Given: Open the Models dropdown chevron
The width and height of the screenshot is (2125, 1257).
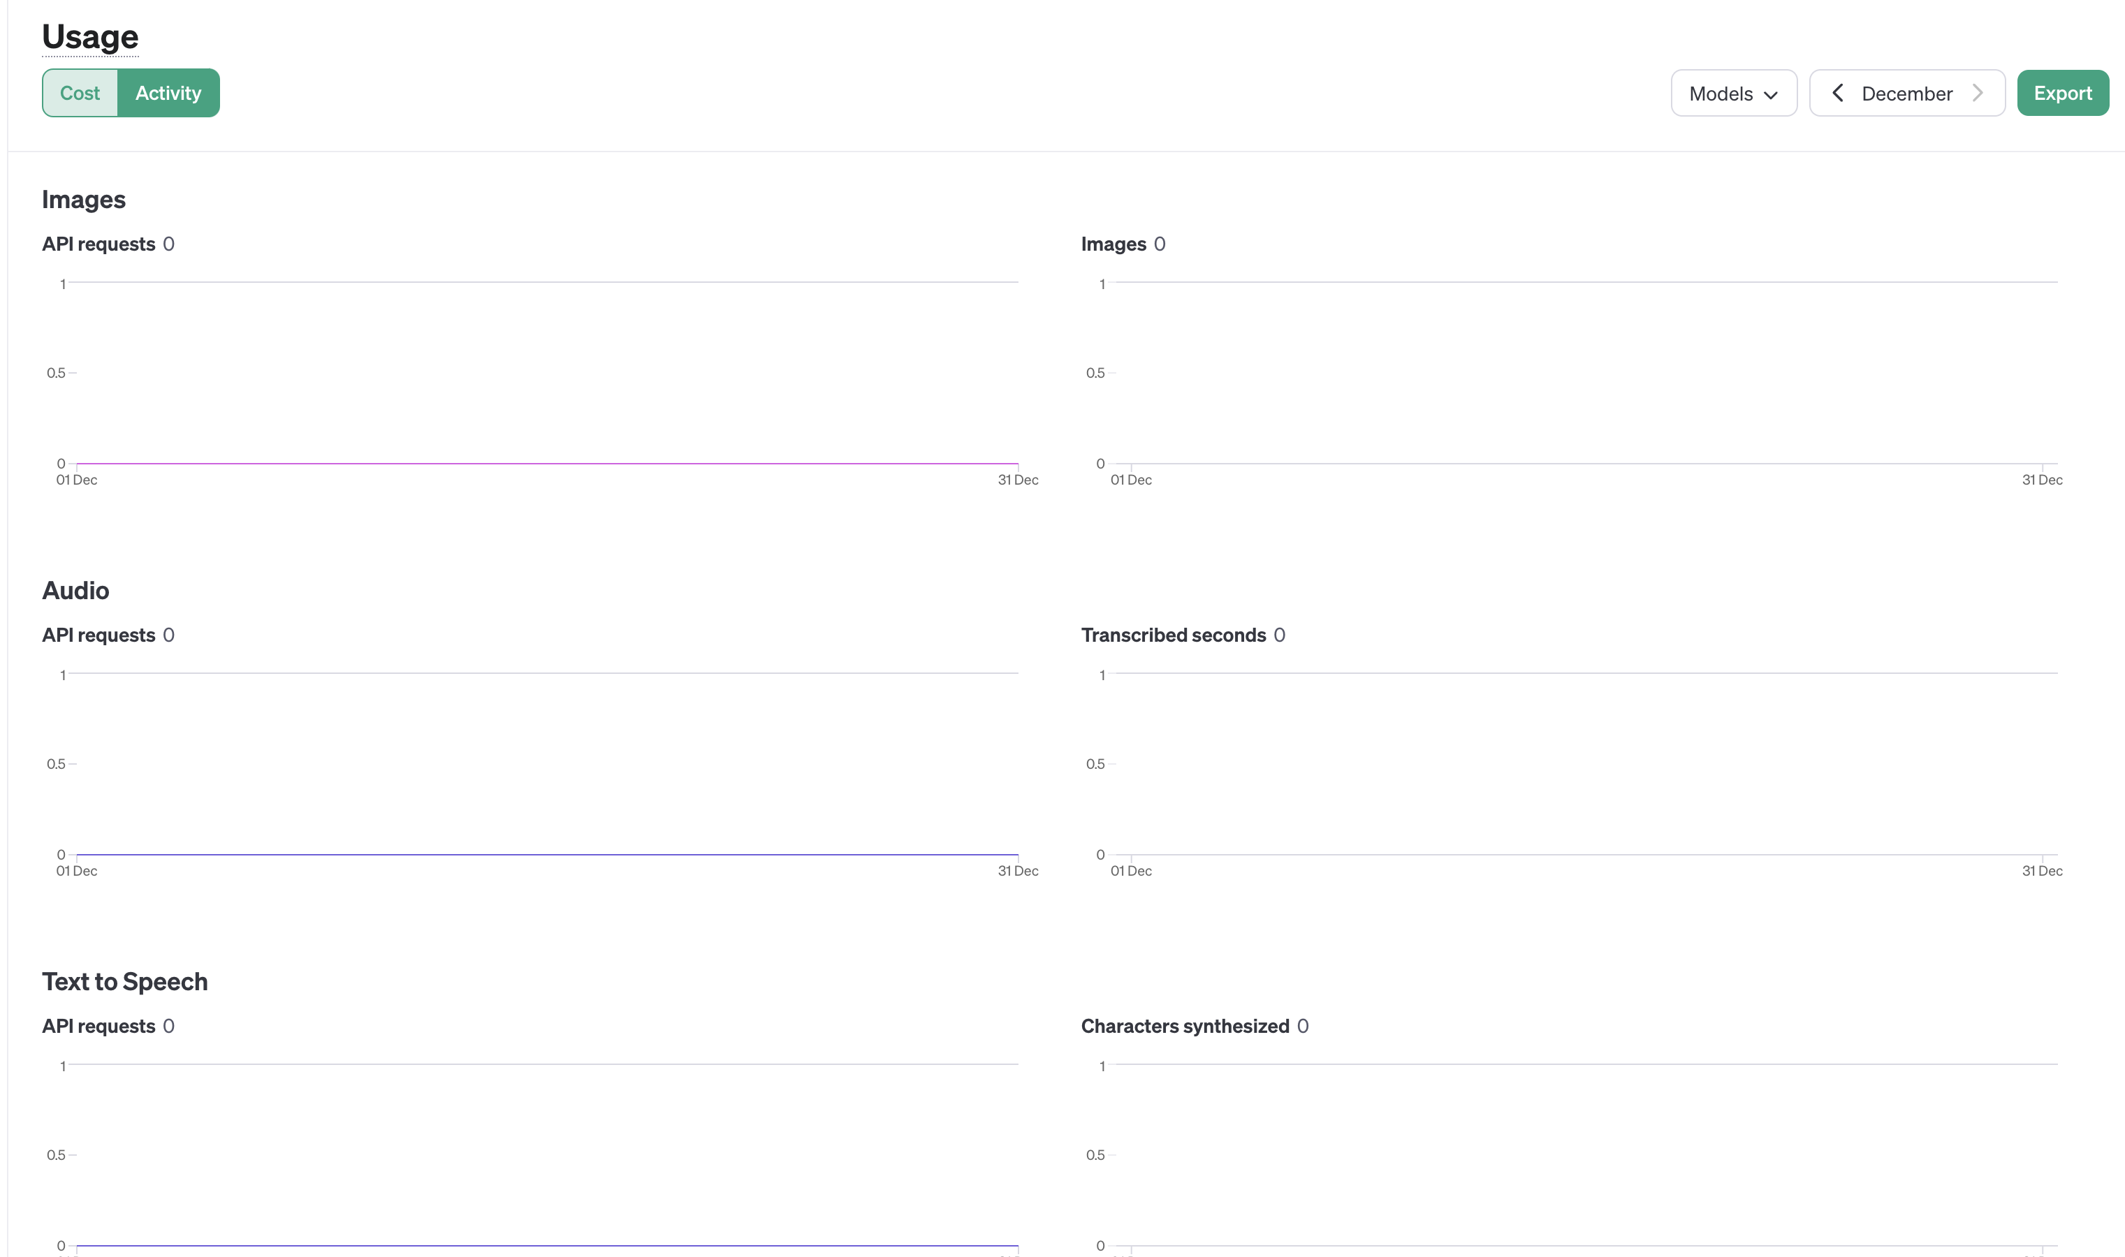Looking at the screenshot, I should 1770,95.
